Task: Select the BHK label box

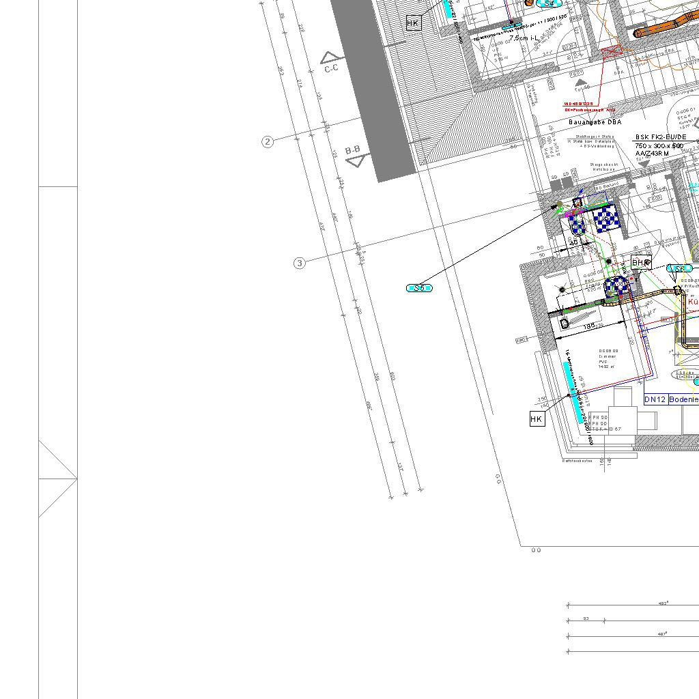Action: pyautogui.click(x=641, y=263)
